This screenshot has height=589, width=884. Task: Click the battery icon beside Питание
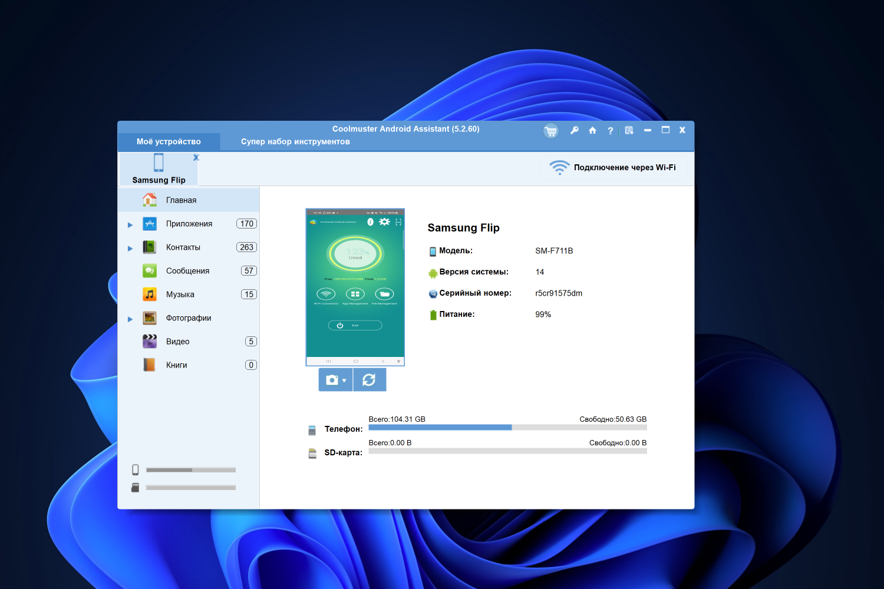click(x=433, y=315)
